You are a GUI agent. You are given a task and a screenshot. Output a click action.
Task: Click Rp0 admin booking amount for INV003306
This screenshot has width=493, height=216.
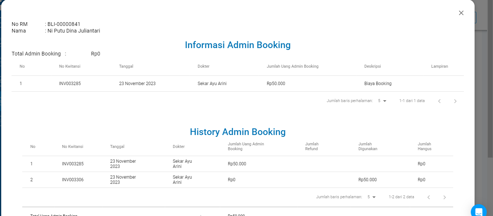click(x=232, y=180)
